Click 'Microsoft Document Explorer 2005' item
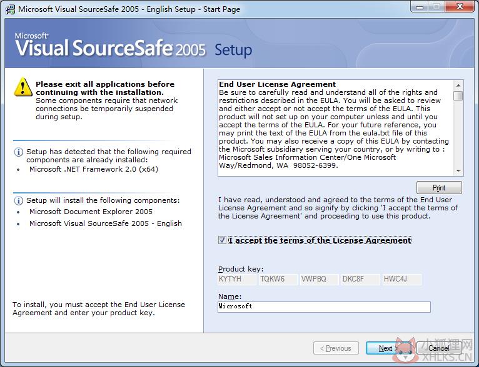The height and width of the screenshot is (367, 479). [91, 212]
